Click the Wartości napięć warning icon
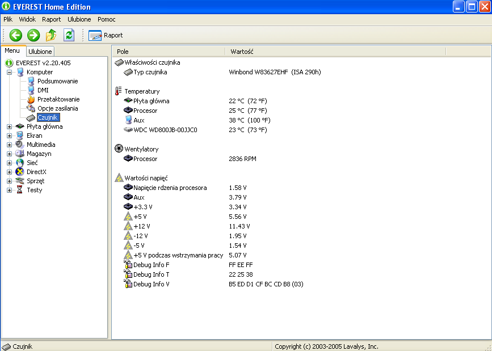The height and width of the screenshot is (351, 492). (x=119, y=178)
